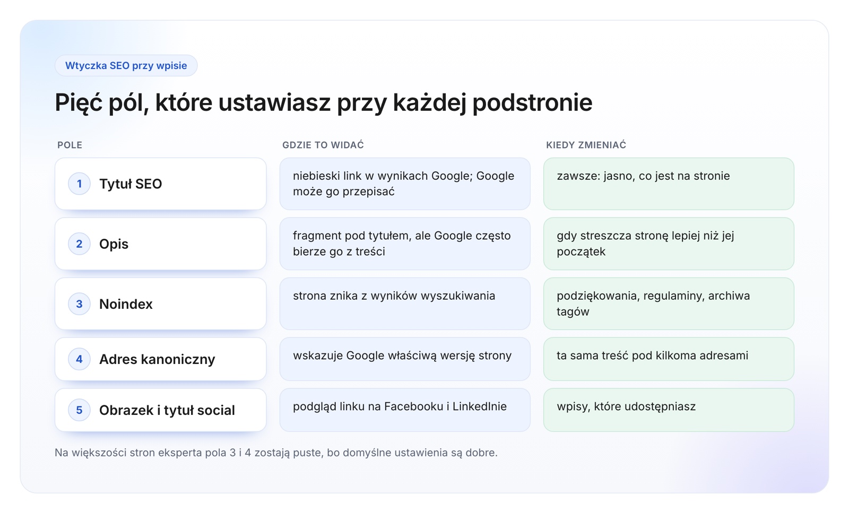Click the number 4 badge beside Adres kanoniczny
849x520 pixels.
(79, 359)
